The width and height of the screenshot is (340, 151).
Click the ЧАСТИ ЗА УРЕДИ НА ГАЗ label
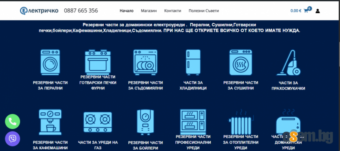tap(98, 145)
